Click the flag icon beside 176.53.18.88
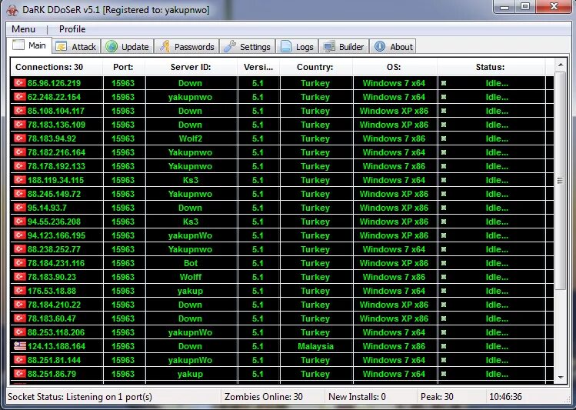 [x=20, y=291]
